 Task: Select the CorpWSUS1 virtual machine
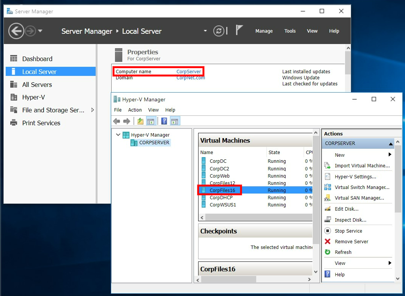(x=255, y=205)
